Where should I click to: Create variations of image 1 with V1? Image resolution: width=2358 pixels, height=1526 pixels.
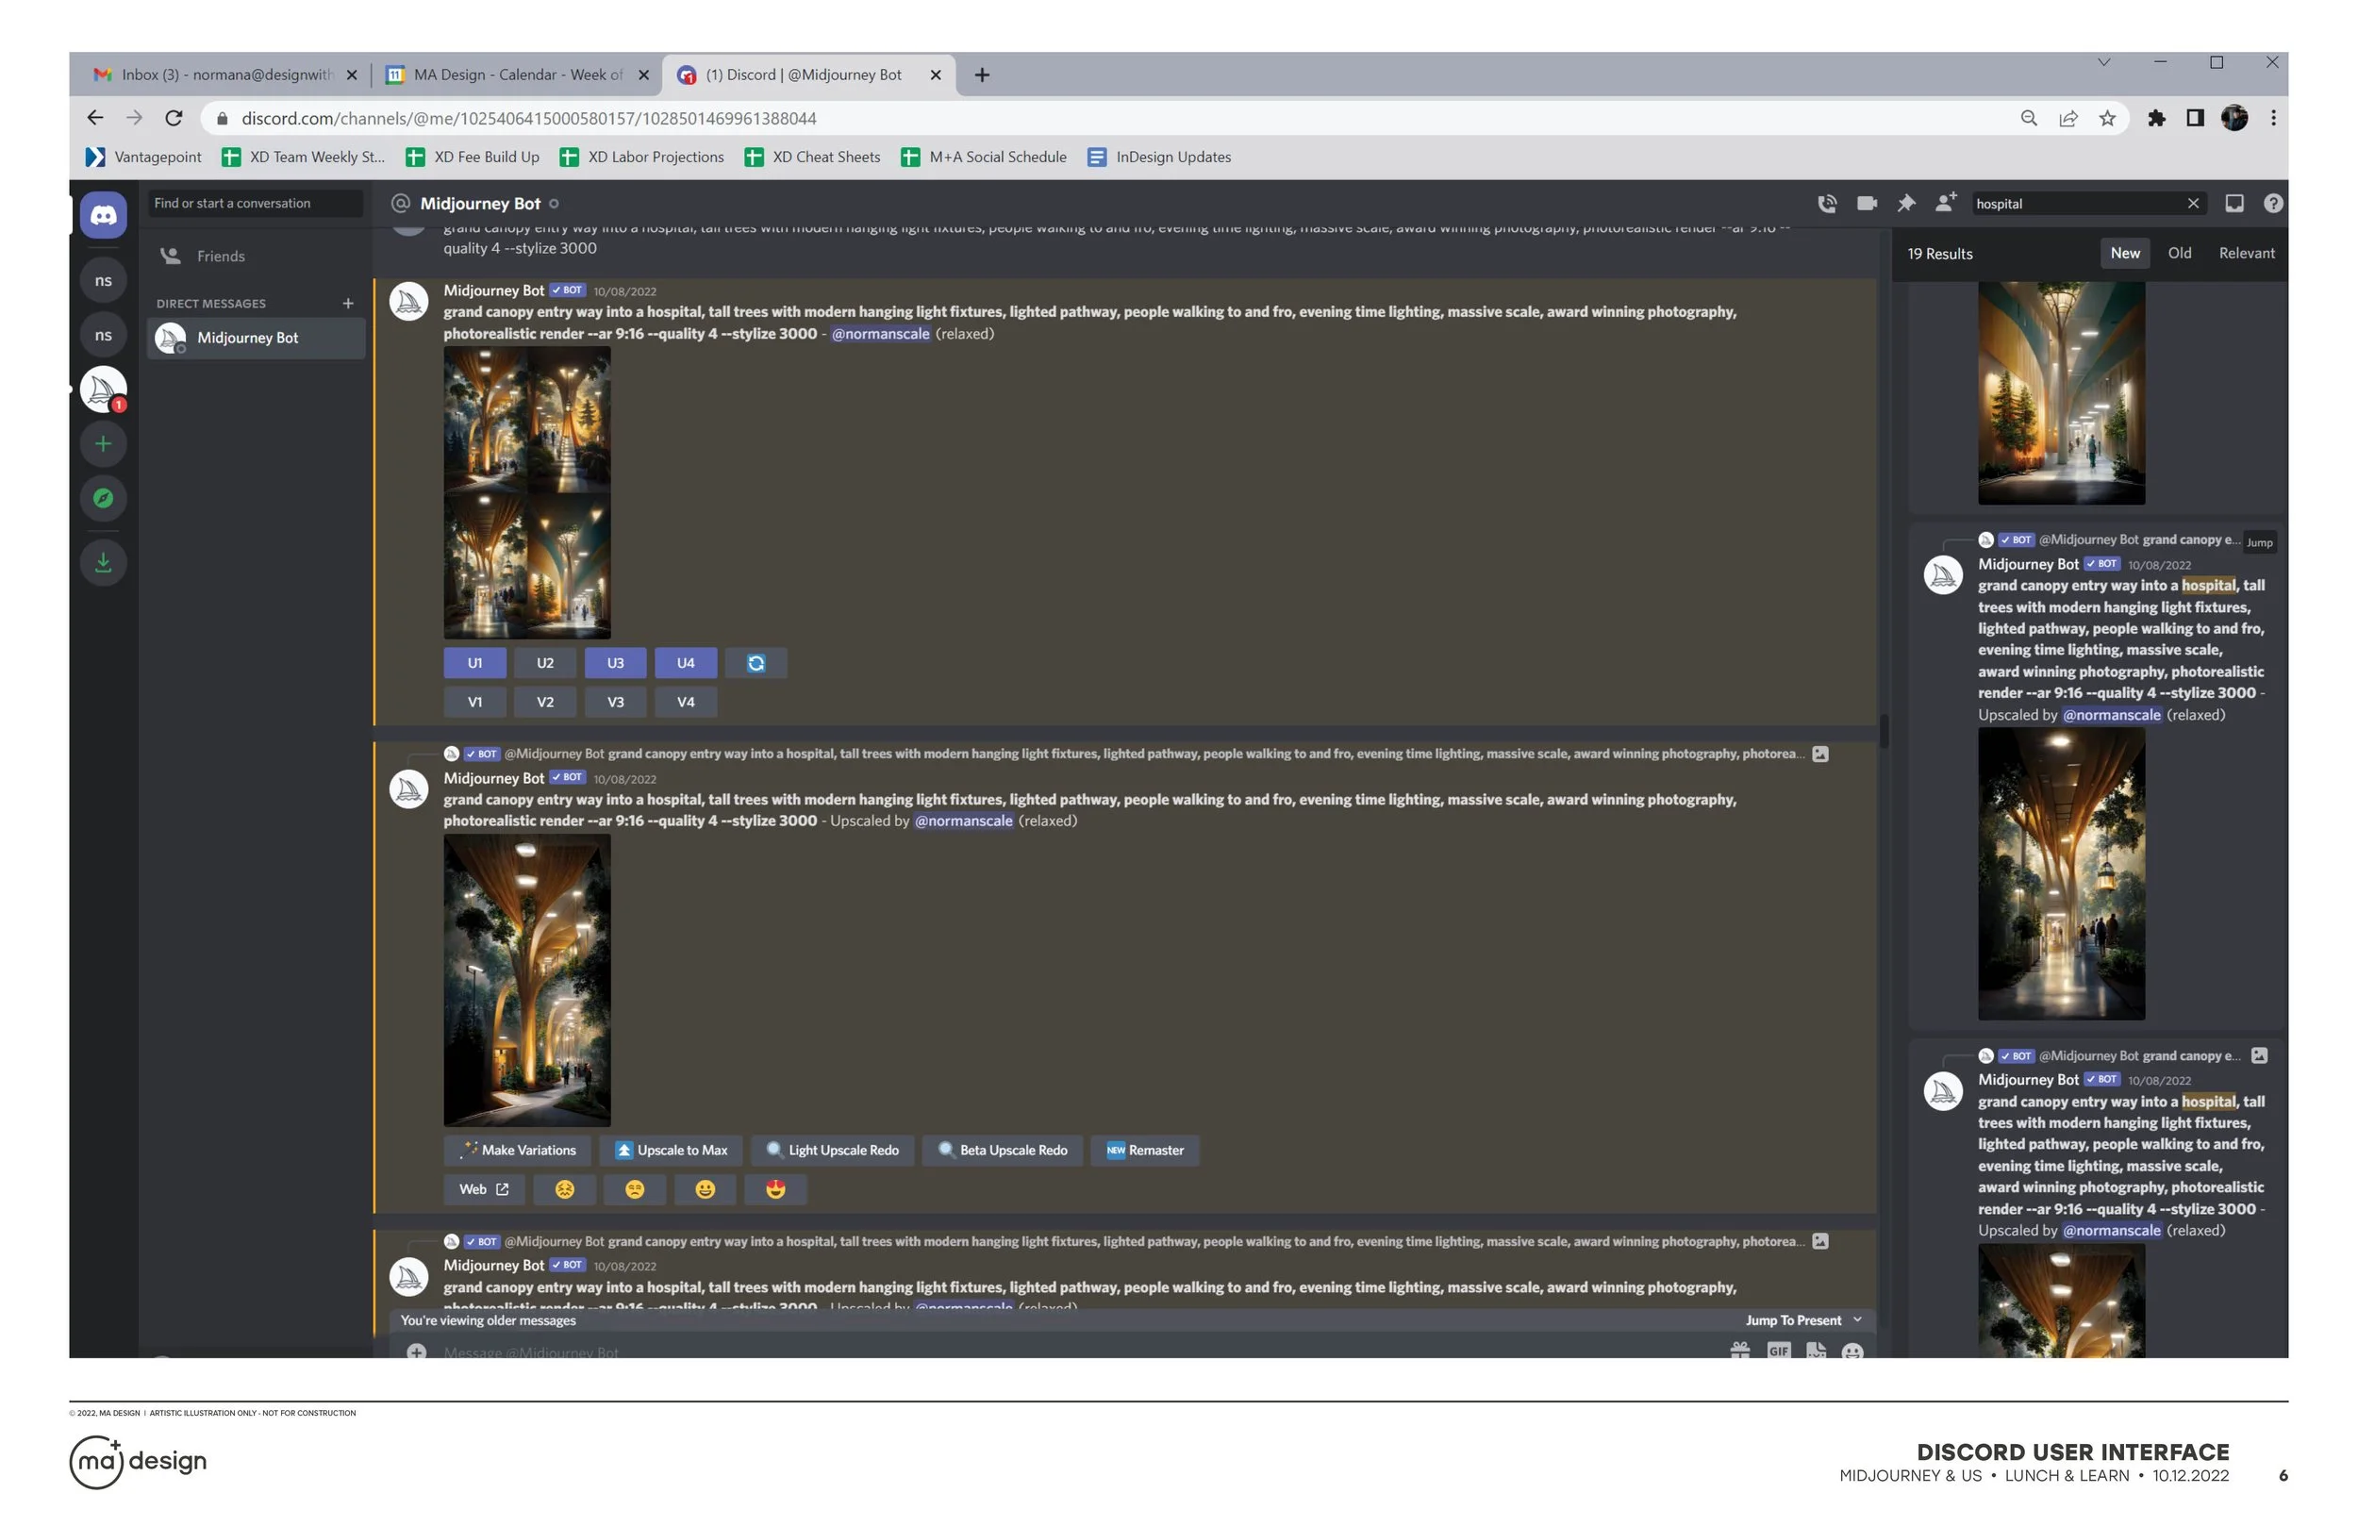point(475,703)
